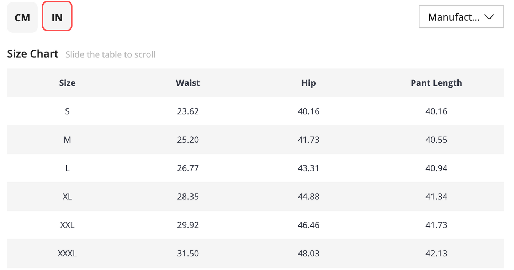Click the dropdown chevron arrow icon
Screen dimensions: 514x270
pos(489,17)
